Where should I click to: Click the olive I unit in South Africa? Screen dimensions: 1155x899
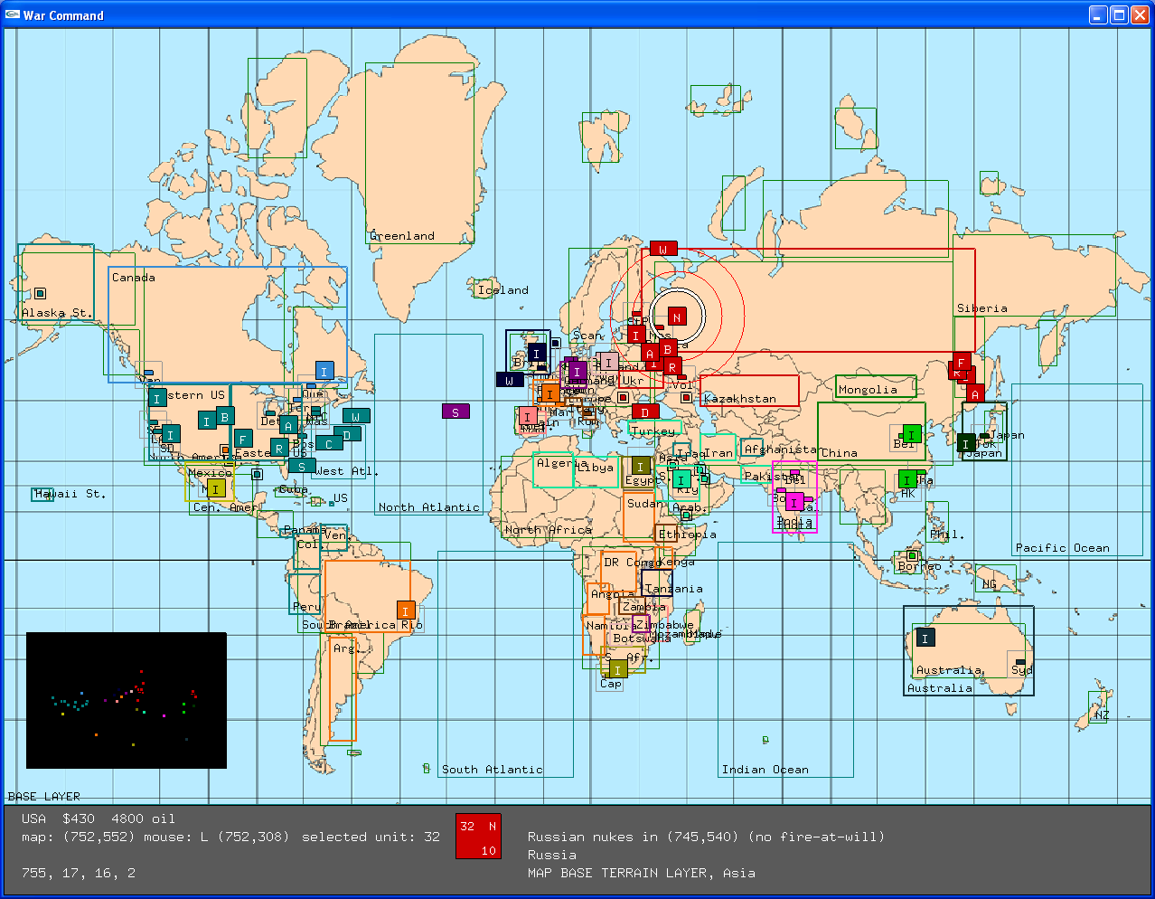[617, 669]
